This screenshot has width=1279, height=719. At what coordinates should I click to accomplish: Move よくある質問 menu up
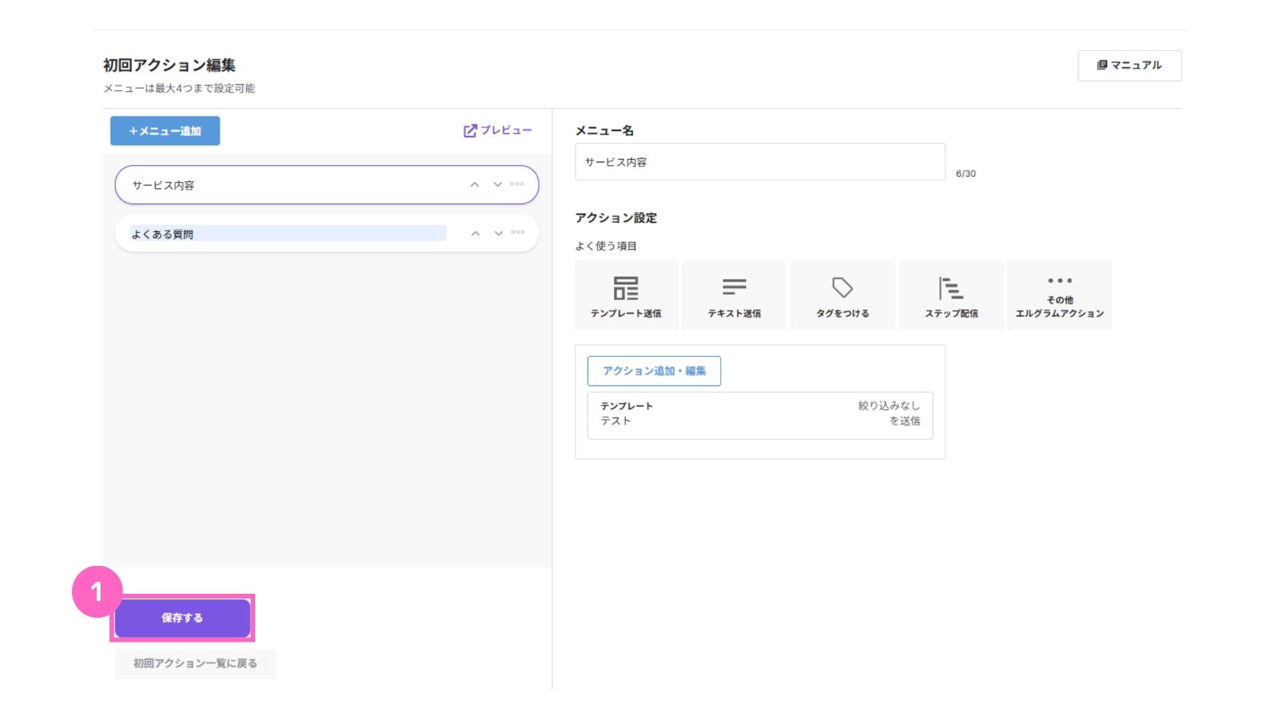point(475,233)
